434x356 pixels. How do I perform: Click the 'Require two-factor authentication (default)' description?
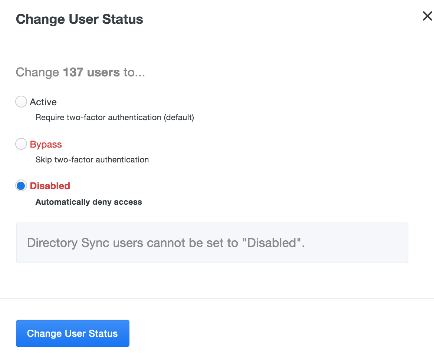point(115,118)
